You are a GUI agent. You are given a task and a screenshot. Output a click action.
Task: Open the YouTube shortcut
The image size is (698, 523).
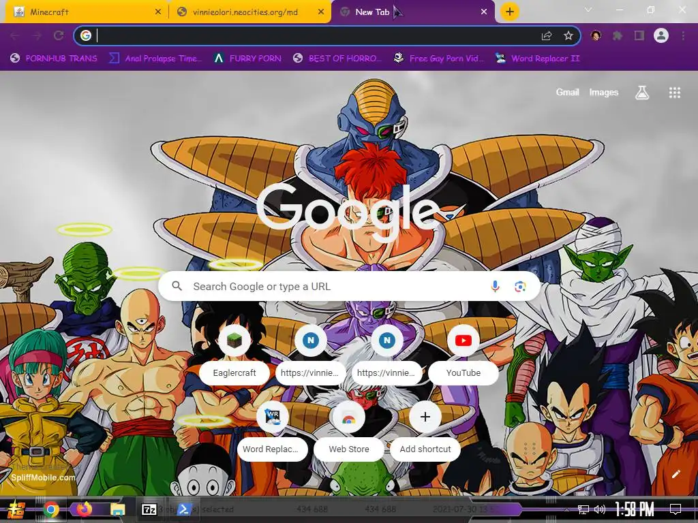pyautogui.click(x=464, y=355)
